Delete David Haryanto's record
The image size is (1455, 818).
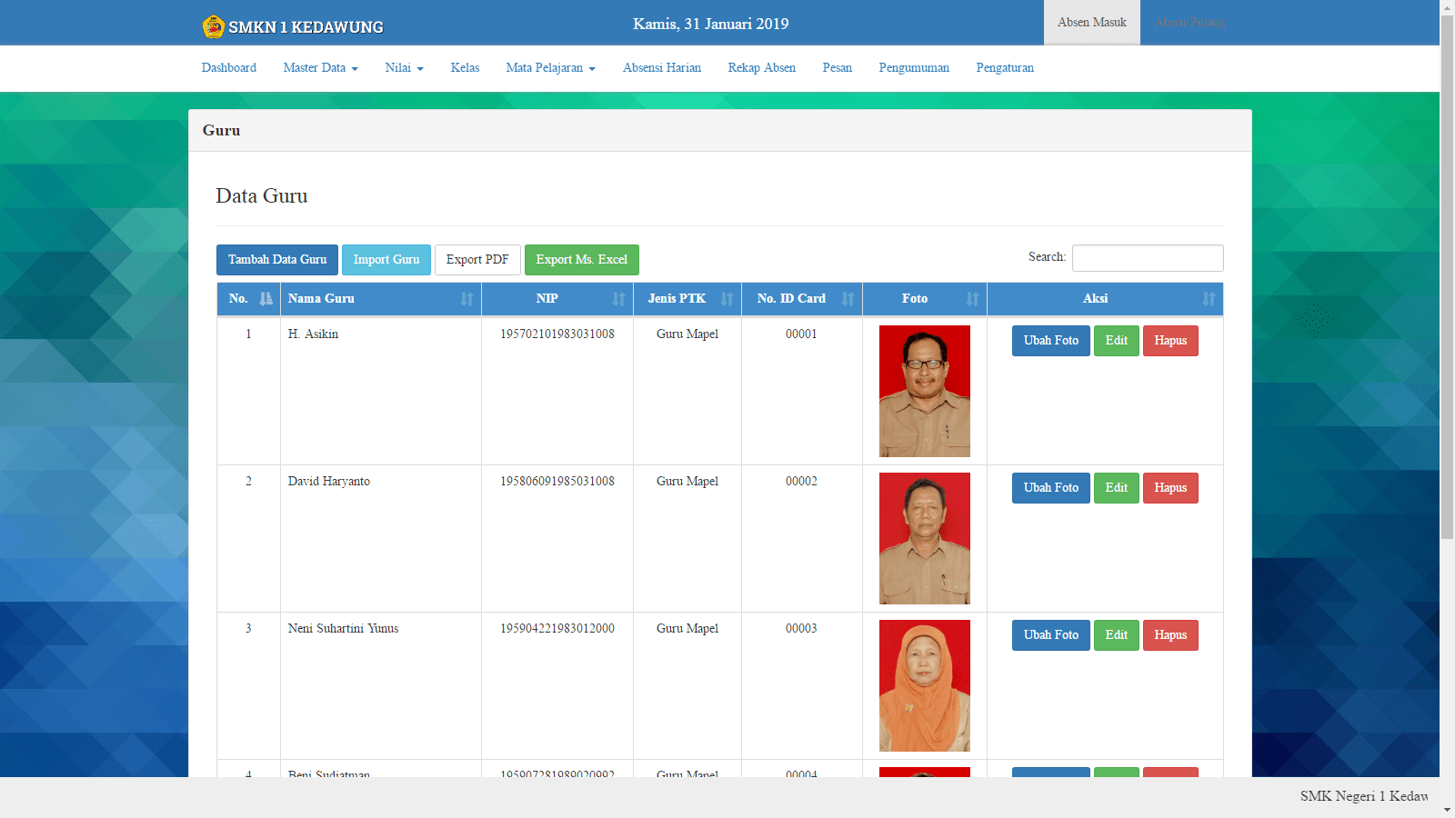tap(1170, 488)
